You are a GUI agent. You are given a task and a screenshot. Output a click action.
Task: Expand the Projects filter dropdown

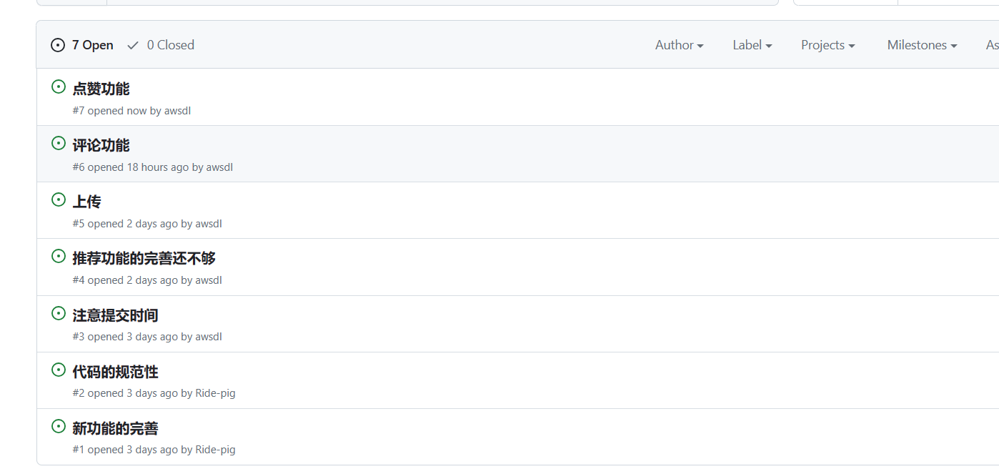click(x=827, y=45)
